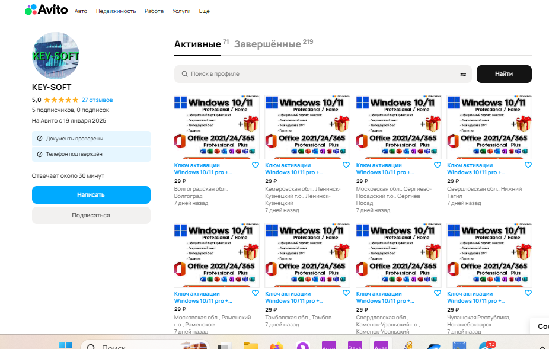Open the Avito logo home link

click(x=46, y=10)
